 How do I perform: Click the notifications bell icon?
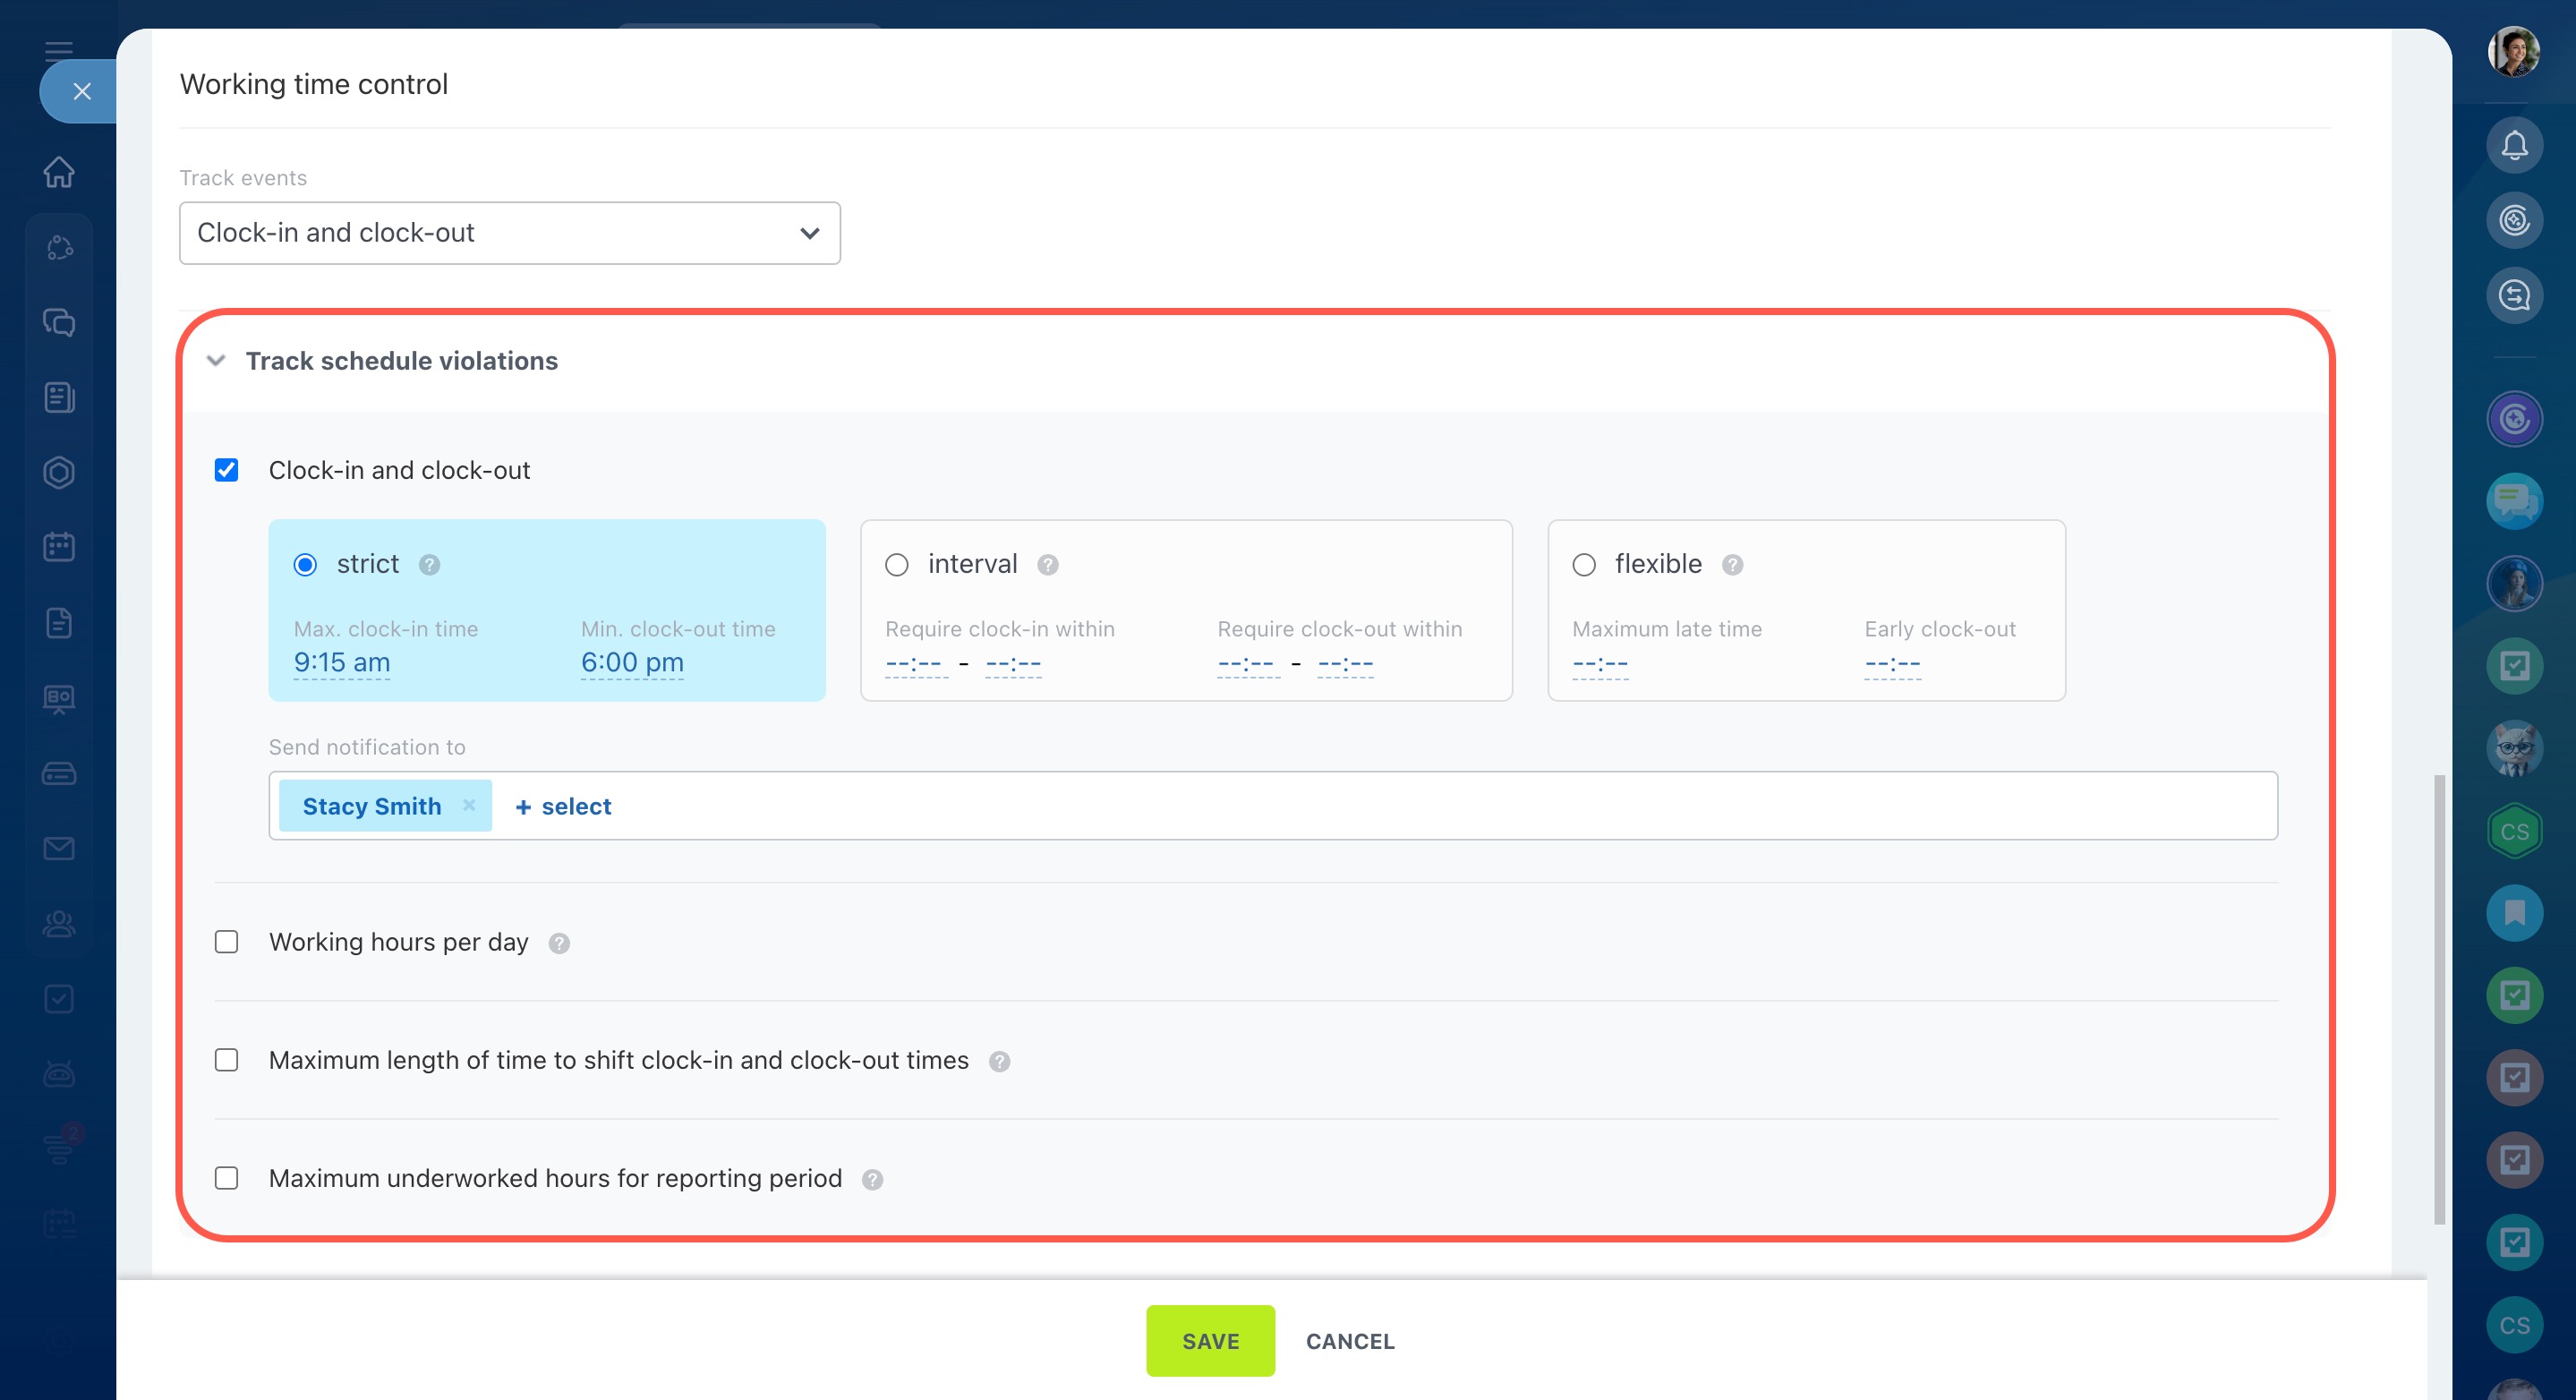pyautogui.click(x=2513, y=146)
